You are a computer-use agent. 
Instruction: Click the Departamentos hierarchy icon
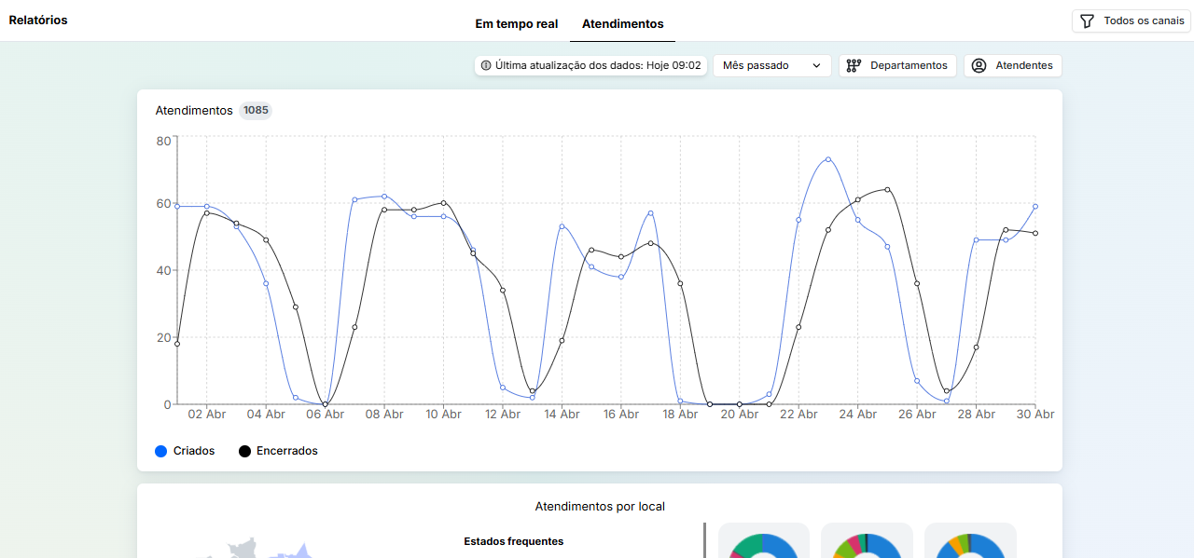click(854, 66)
